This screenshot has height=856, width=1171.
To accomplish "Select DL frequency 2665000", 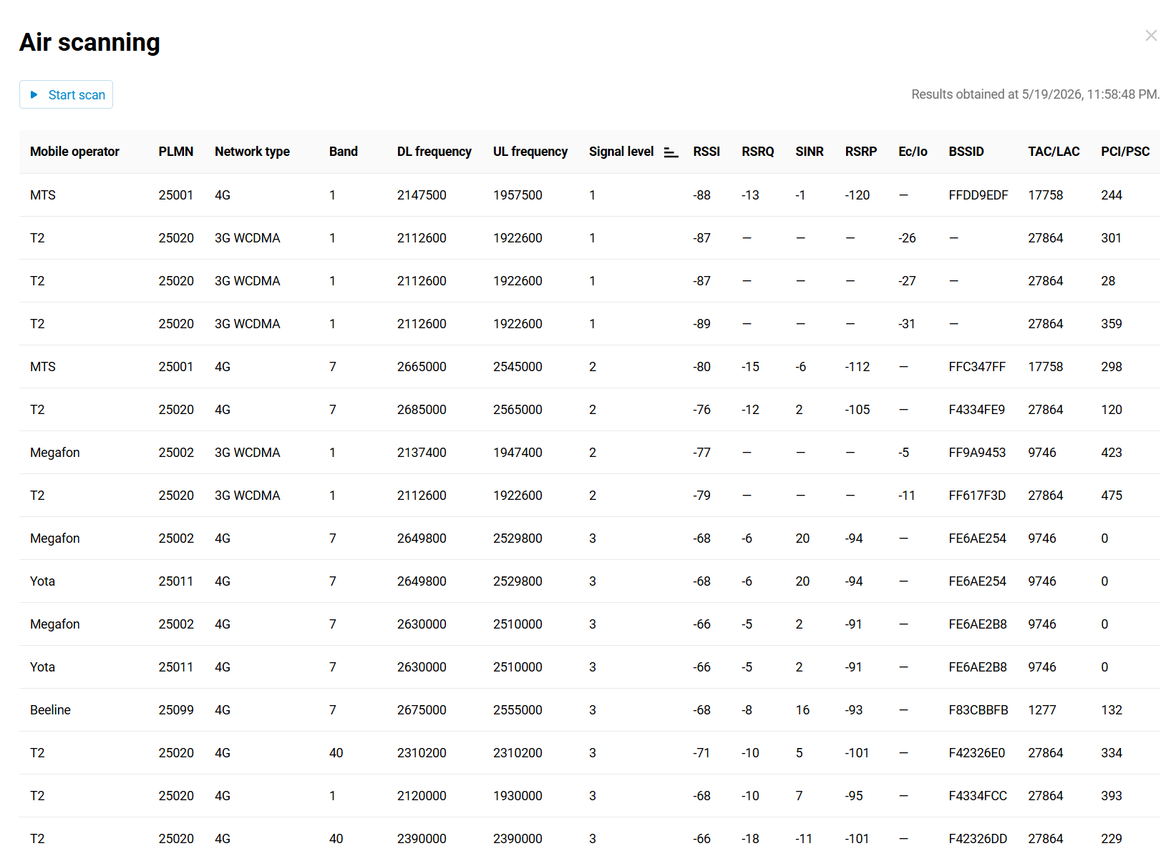I will click(x=422, y=367).
